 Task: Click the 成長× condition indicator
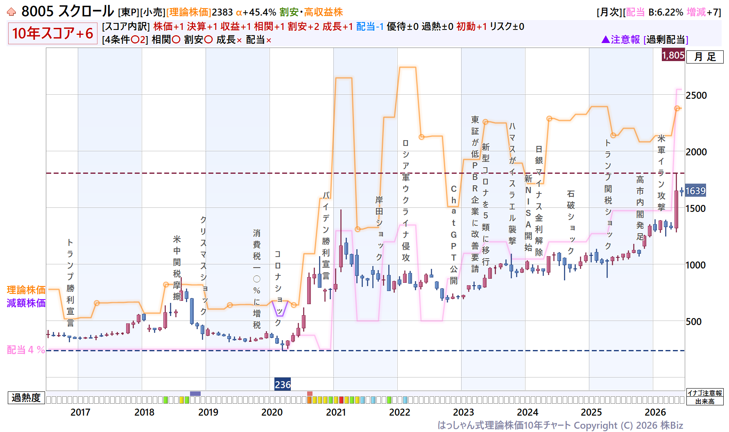(x=229, y=40)
